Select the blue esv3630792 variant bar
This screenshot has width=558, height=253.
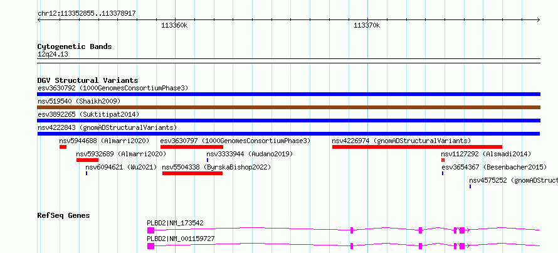pyautogui.click(x=288, y=94)
